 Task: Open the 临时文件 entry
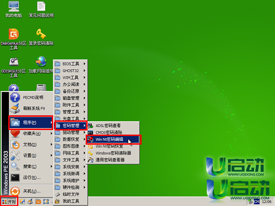pyautogui.click(x=70, y=194)
